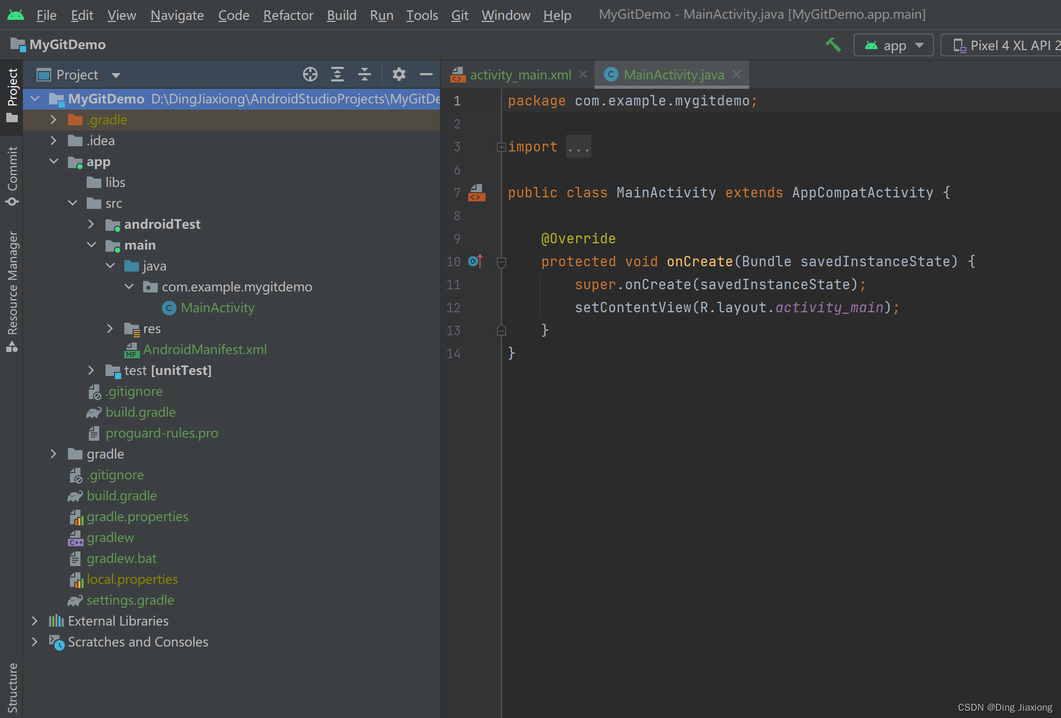Select AndroidManifest.xml in project tree
1061x718 pixels.
pos(205,349)
